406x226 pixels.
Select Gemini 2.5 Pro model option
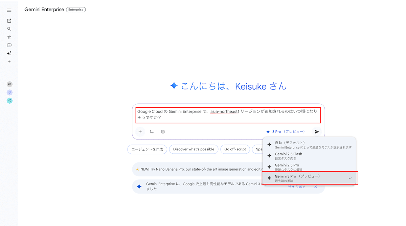tap(309, 167)
